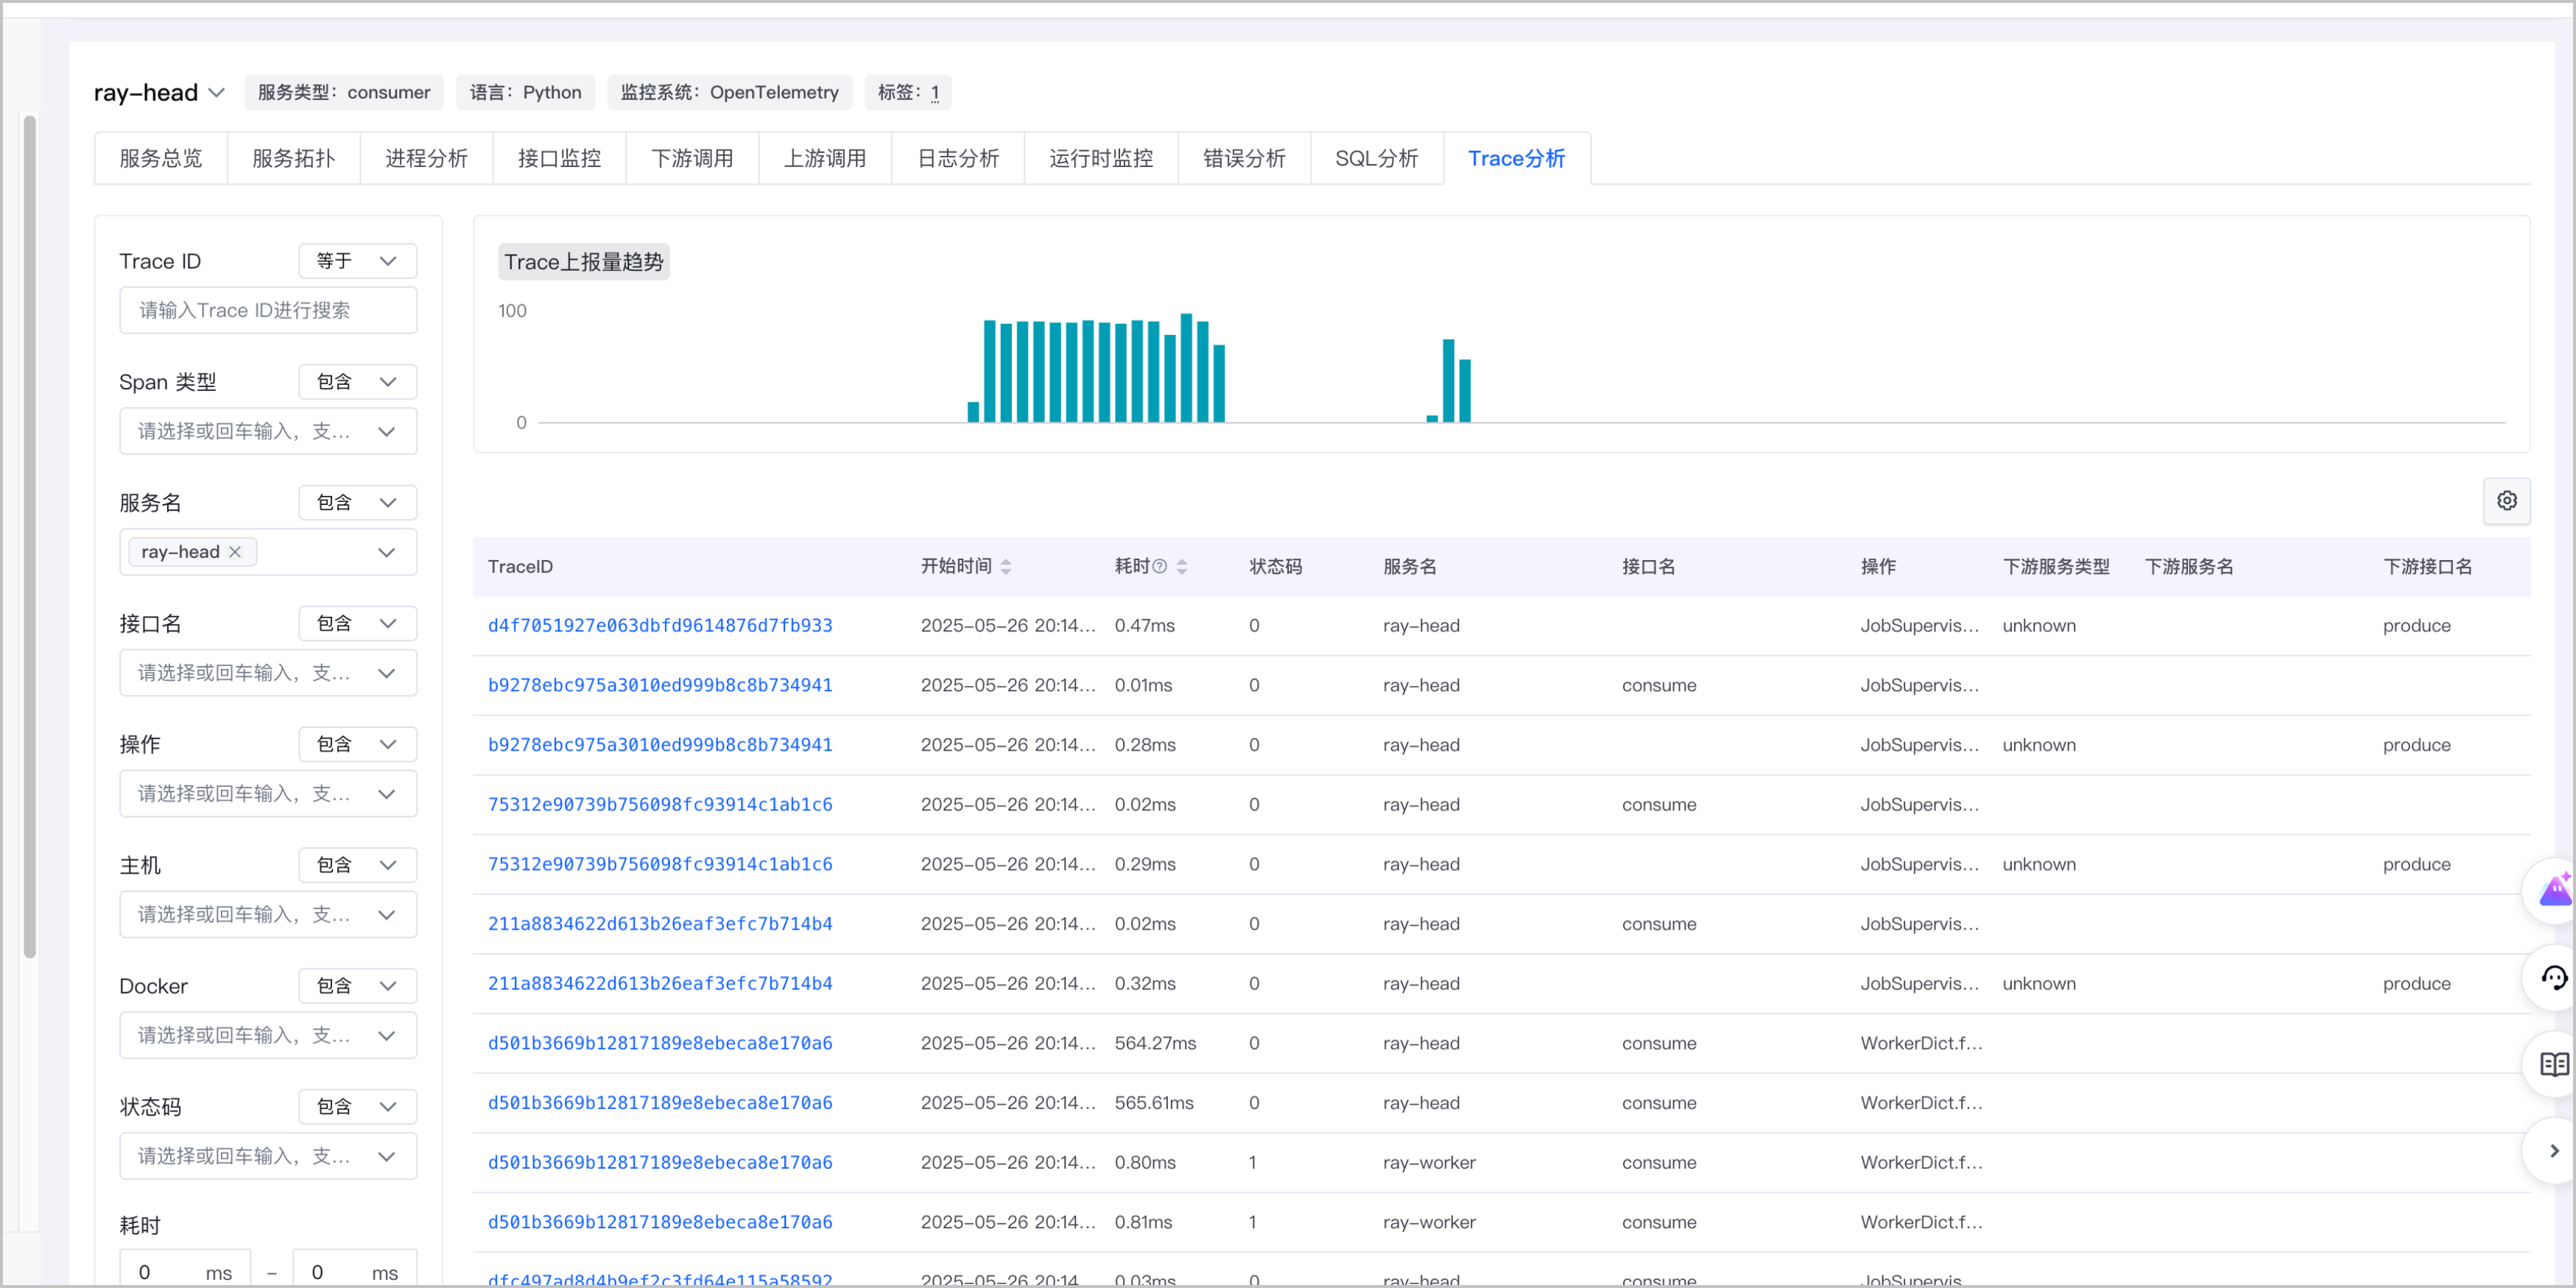Click the 状态码 column header

tap(1276, 567)
